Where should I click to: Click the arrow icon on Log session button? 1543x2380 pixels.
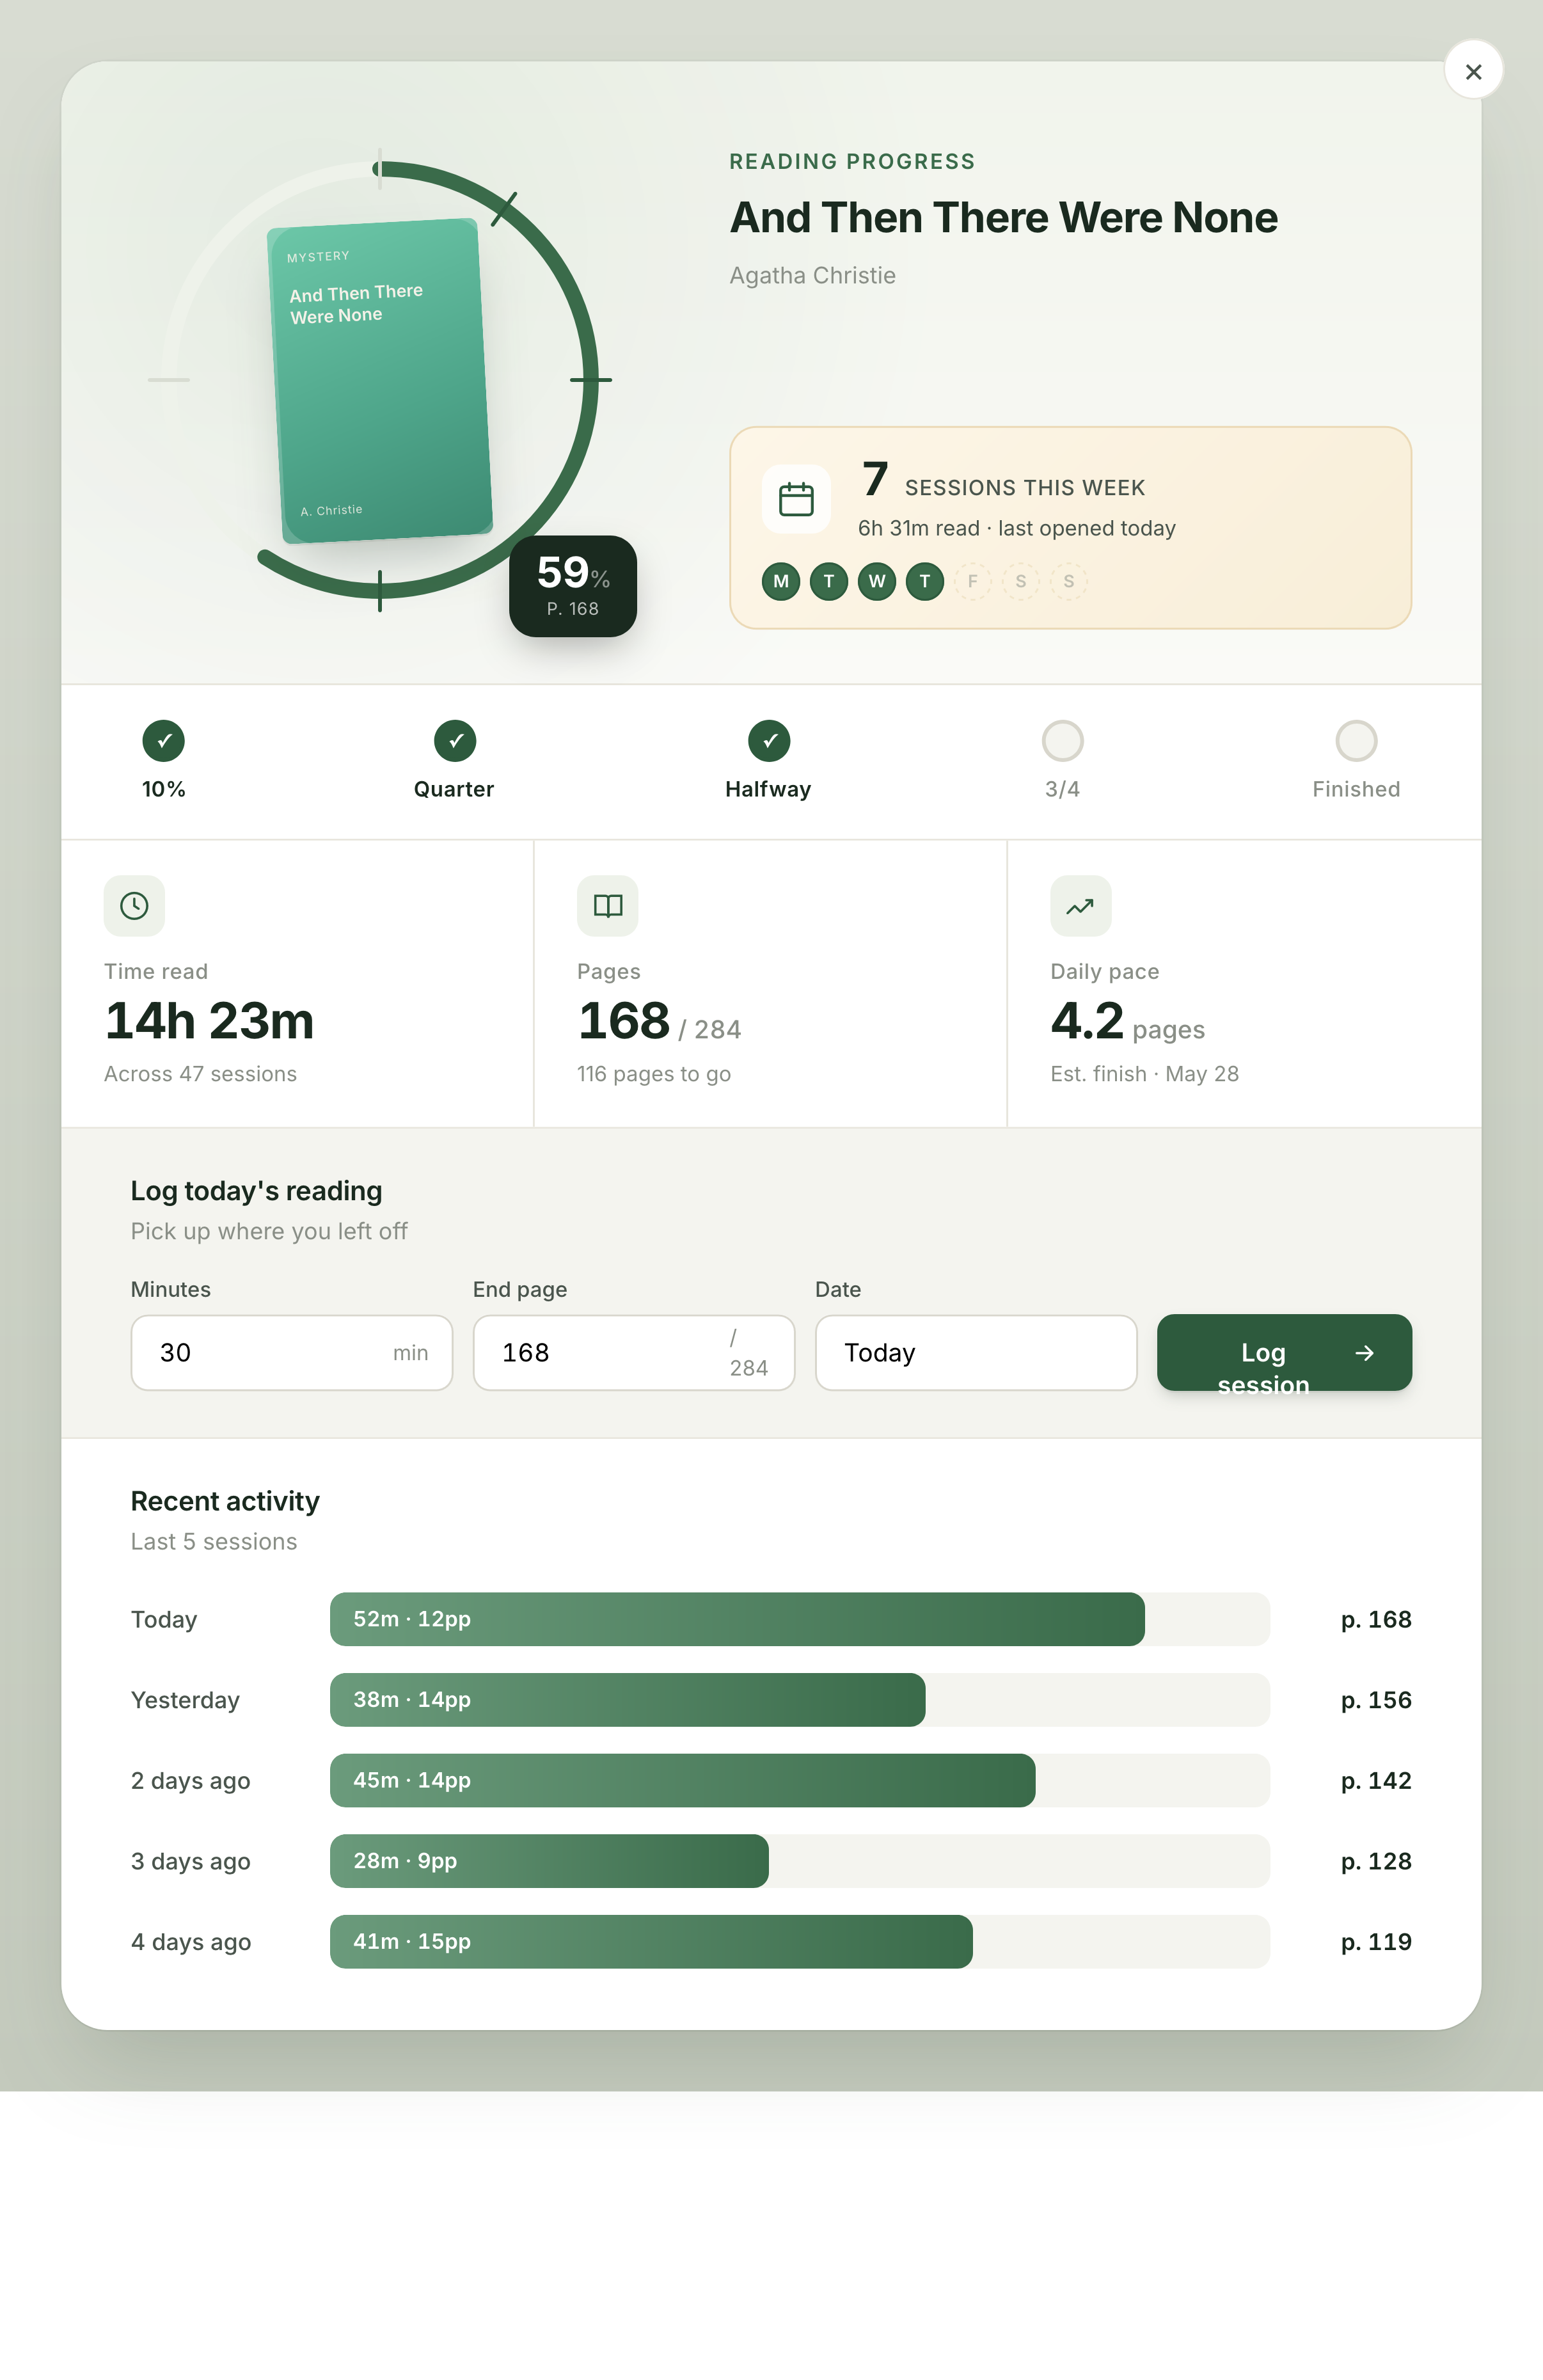[x=1364, y=1353]
